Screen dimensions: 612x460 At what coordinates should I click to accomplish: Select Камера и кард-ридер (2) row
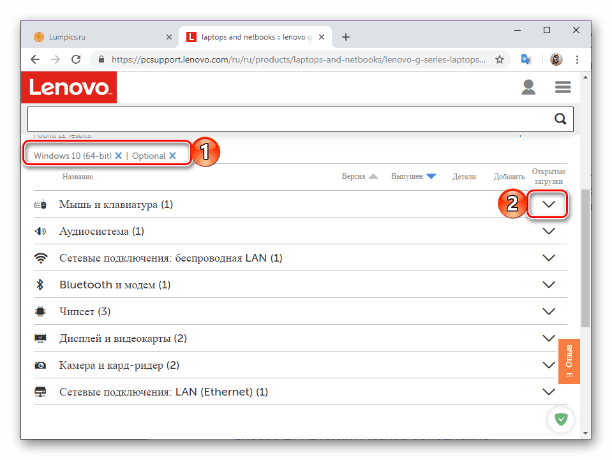click(300, 365)
